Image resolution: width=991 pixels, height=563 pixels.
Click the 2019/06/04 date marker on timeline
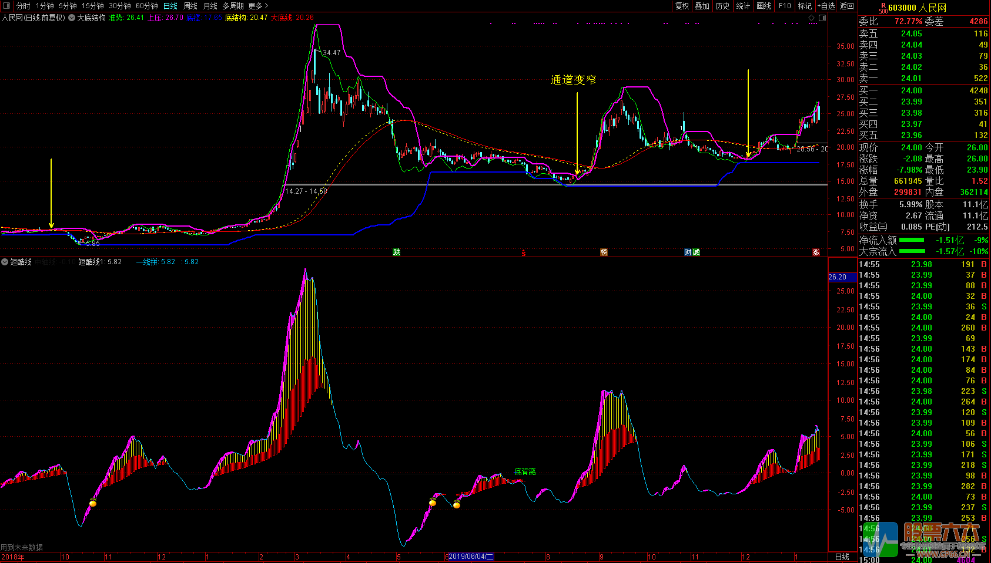(x=470, y=557)
